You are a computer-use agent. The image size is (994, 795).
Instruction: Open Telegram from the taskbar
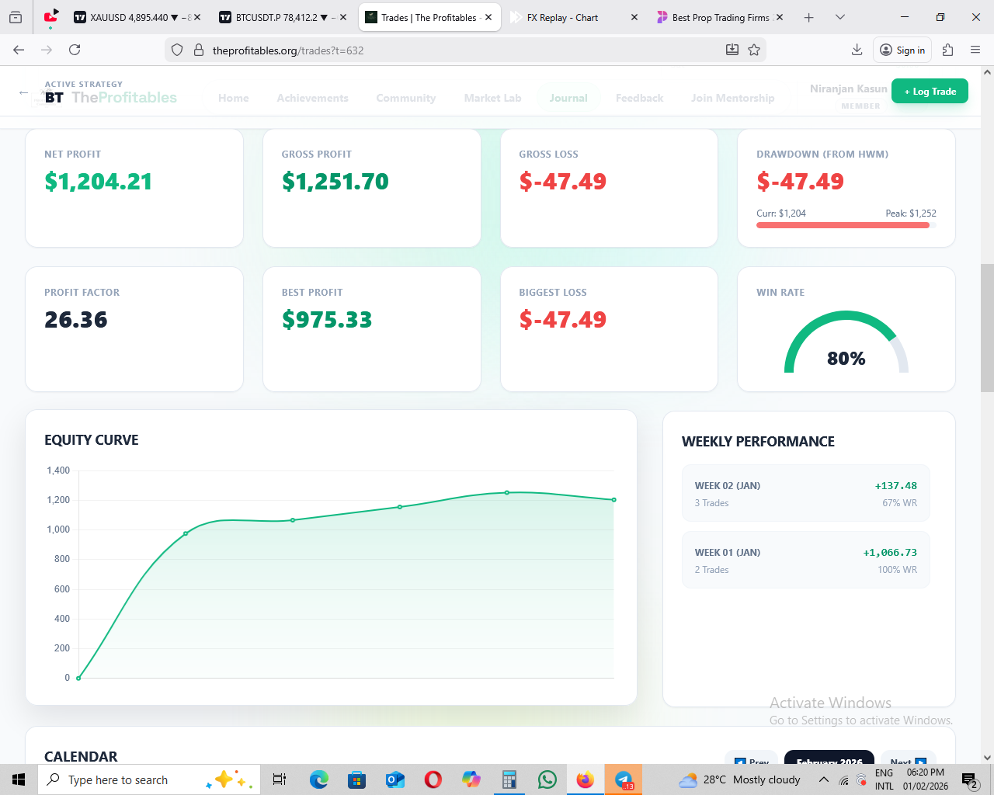(x=623, y=779)
